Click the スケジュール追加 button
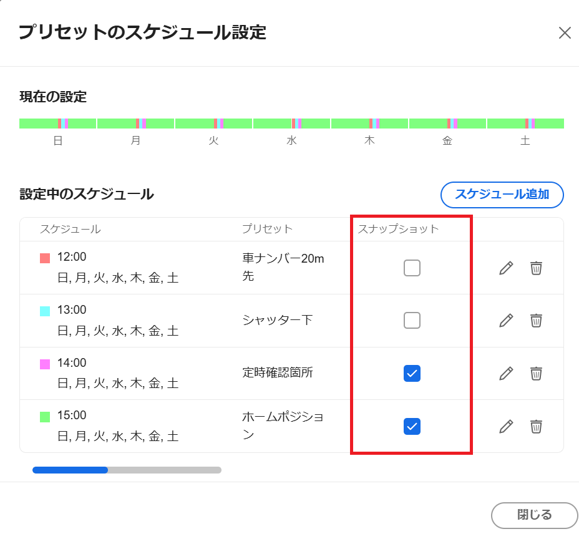Image resolution: width=579 pixels, height=544 pixels. (x=502, y=195)
